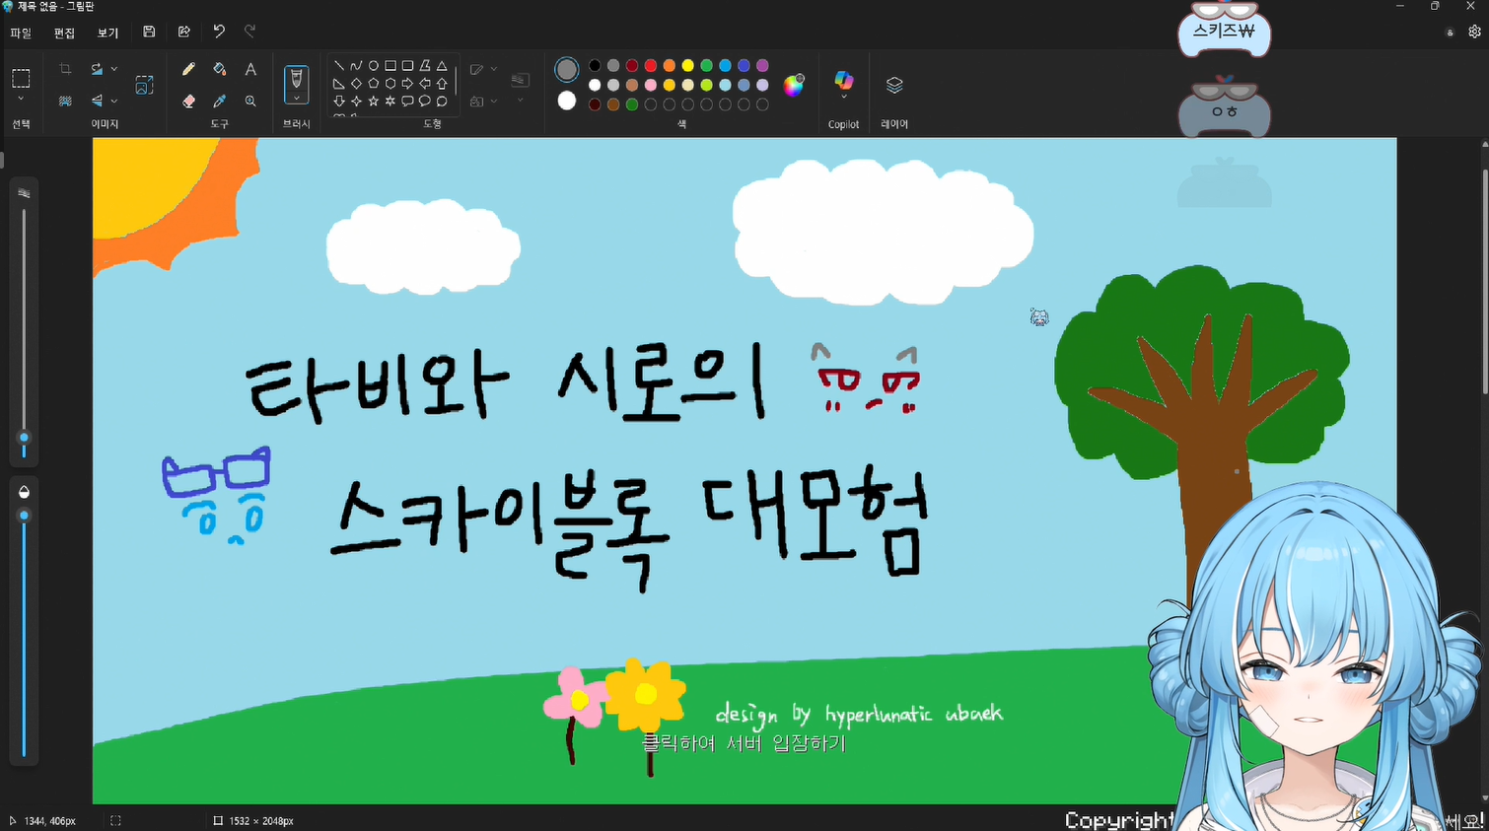Pick the straight line shape

coord(339,66)
